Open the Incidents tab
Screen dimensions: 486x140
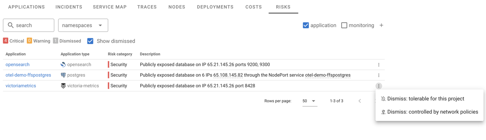69,7
